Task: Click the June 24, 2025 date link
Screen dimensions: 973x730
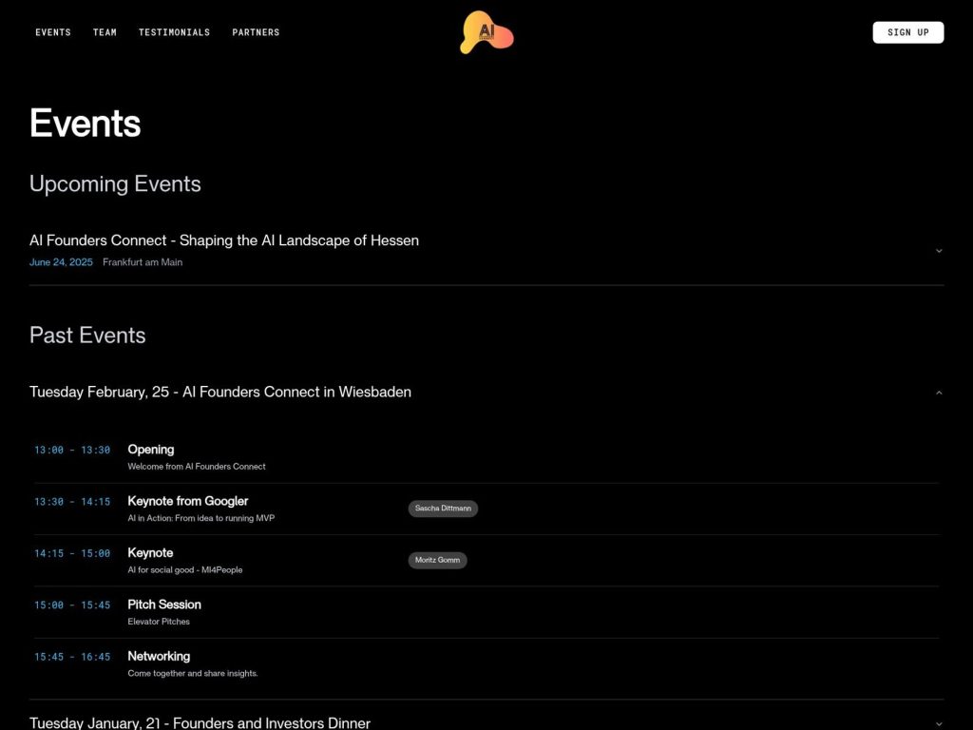Action: pyautogui.click(x=61, y=261)
